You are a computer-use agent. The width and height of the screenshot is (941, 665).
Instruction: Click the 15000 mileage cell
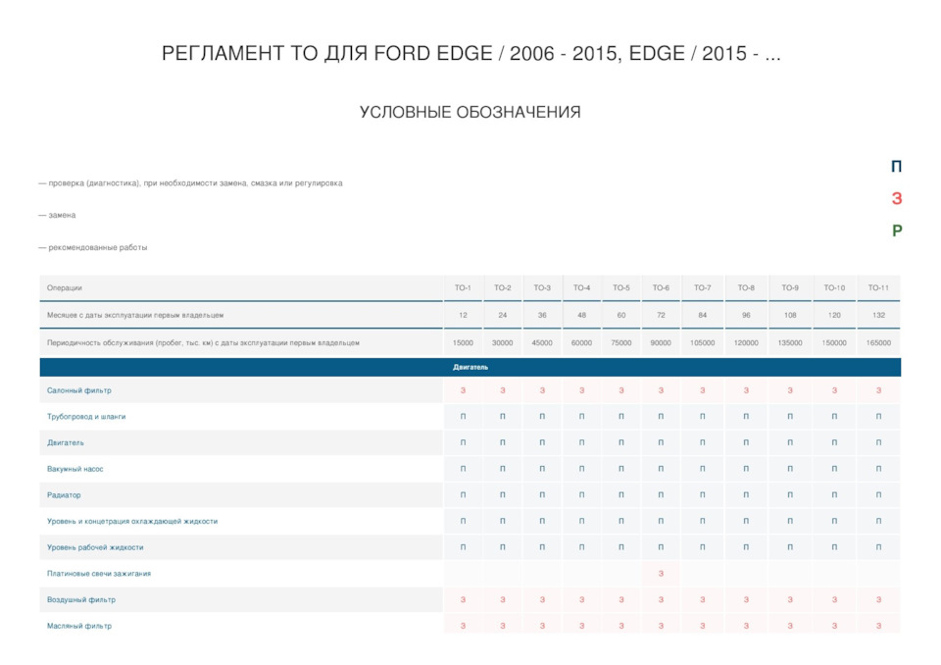coord(463,343)
